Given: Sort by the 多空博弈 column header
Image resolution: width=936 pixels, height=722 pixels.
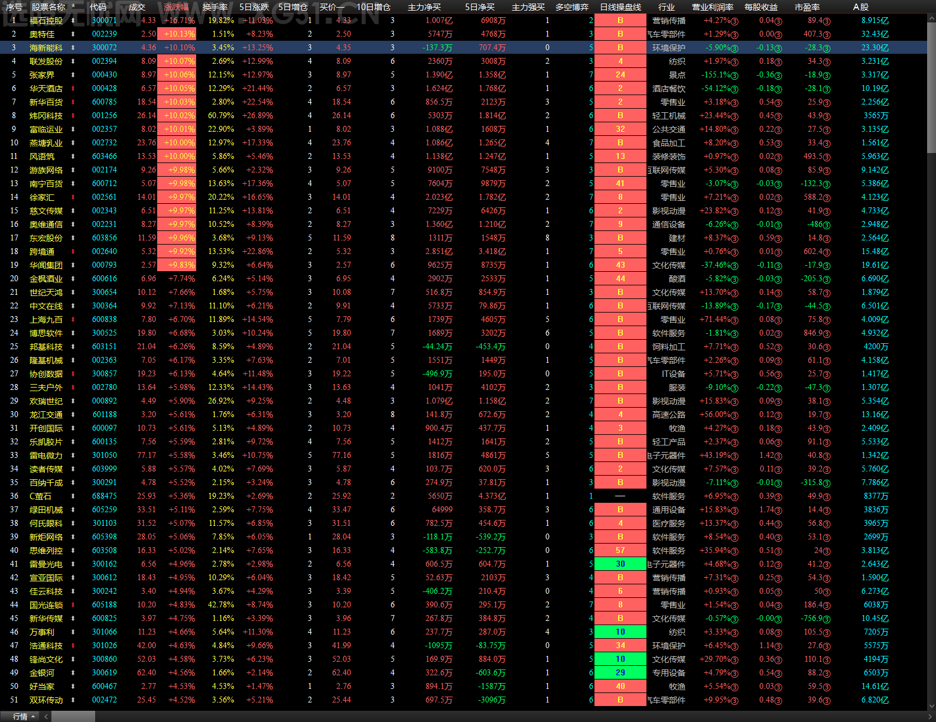Looking at the screenshot, I should (572, 7).
